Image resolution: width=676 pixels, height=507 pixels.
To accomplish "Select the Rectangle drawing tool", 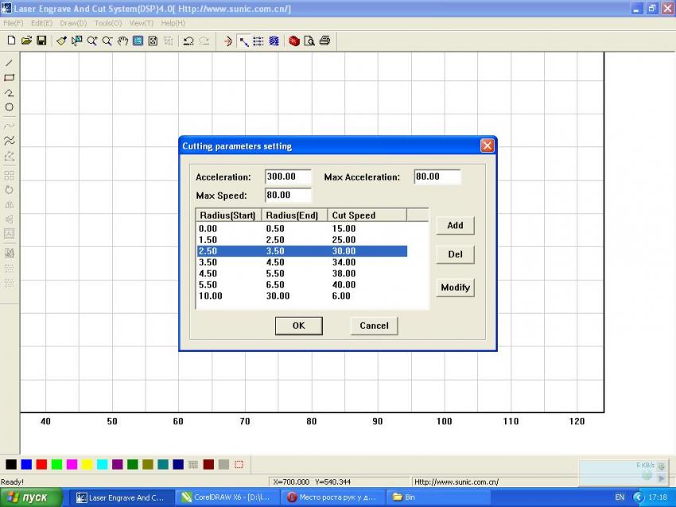I will (x=10, y=78).
